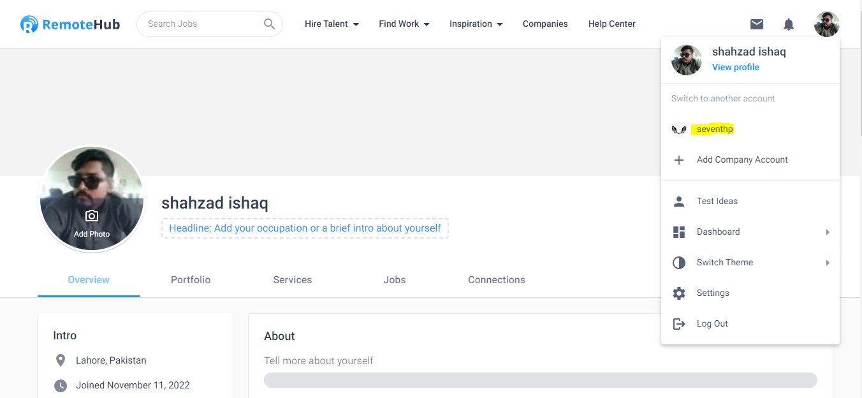Click the Settings gear icon
862x398 pixels.
679,293
